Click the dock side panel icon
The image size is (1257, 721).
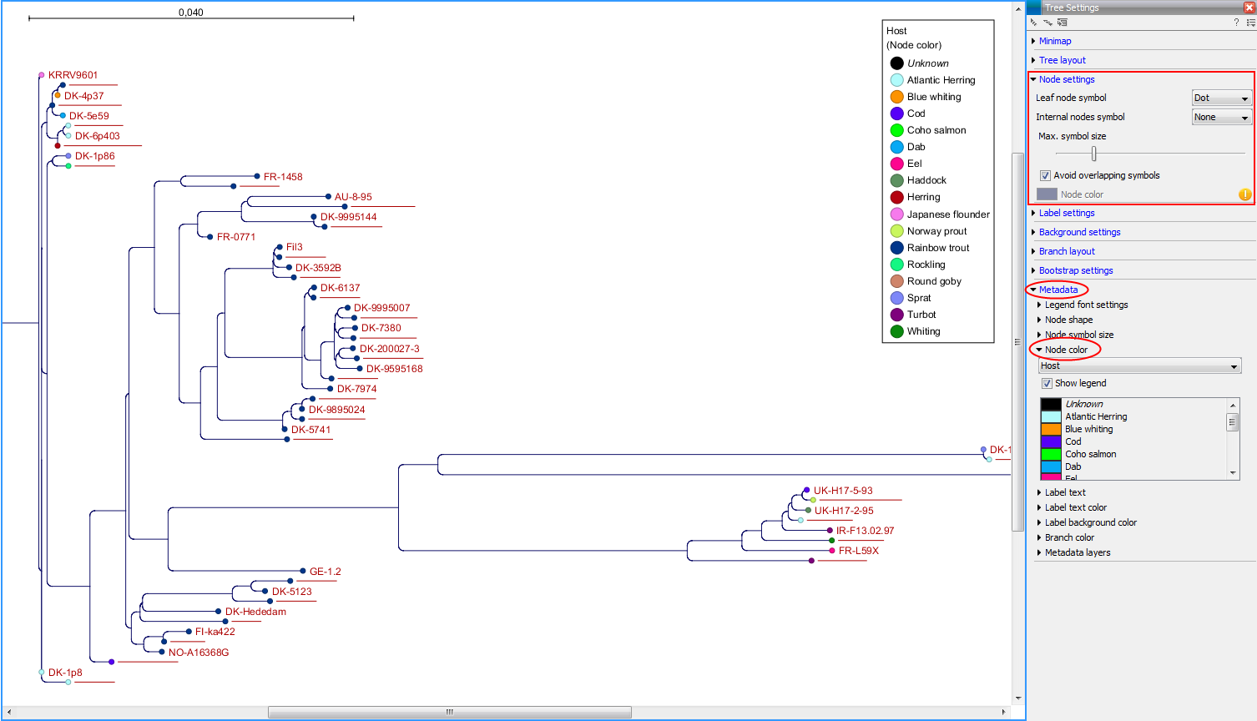[1062, 23]
